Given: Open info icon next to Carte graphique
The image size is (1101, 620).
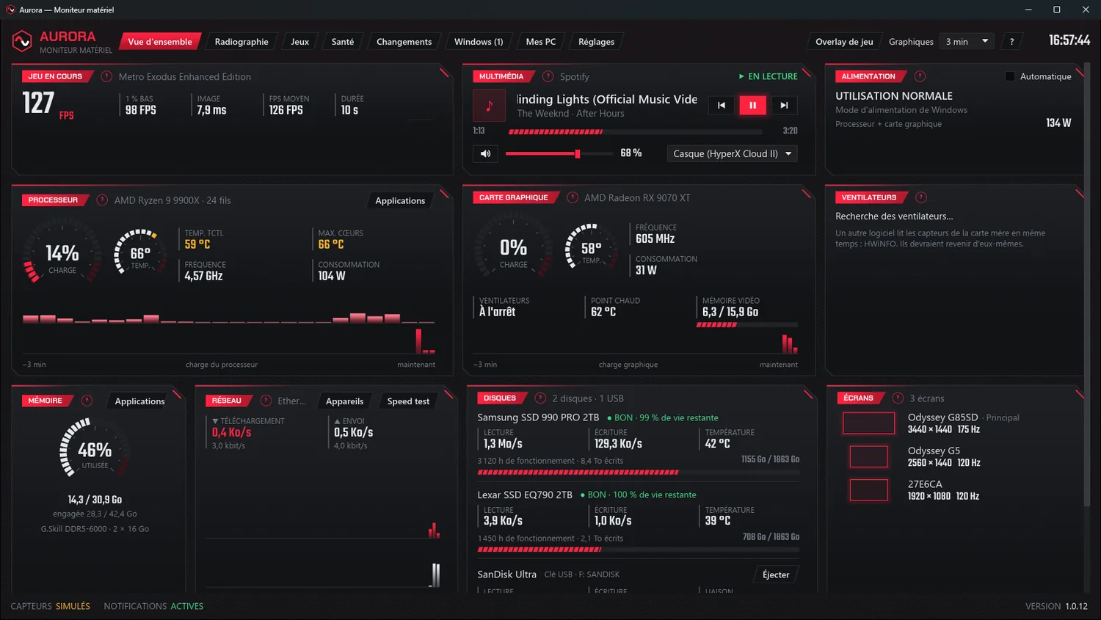Looking at the screenshot, I should pos(573,197).
